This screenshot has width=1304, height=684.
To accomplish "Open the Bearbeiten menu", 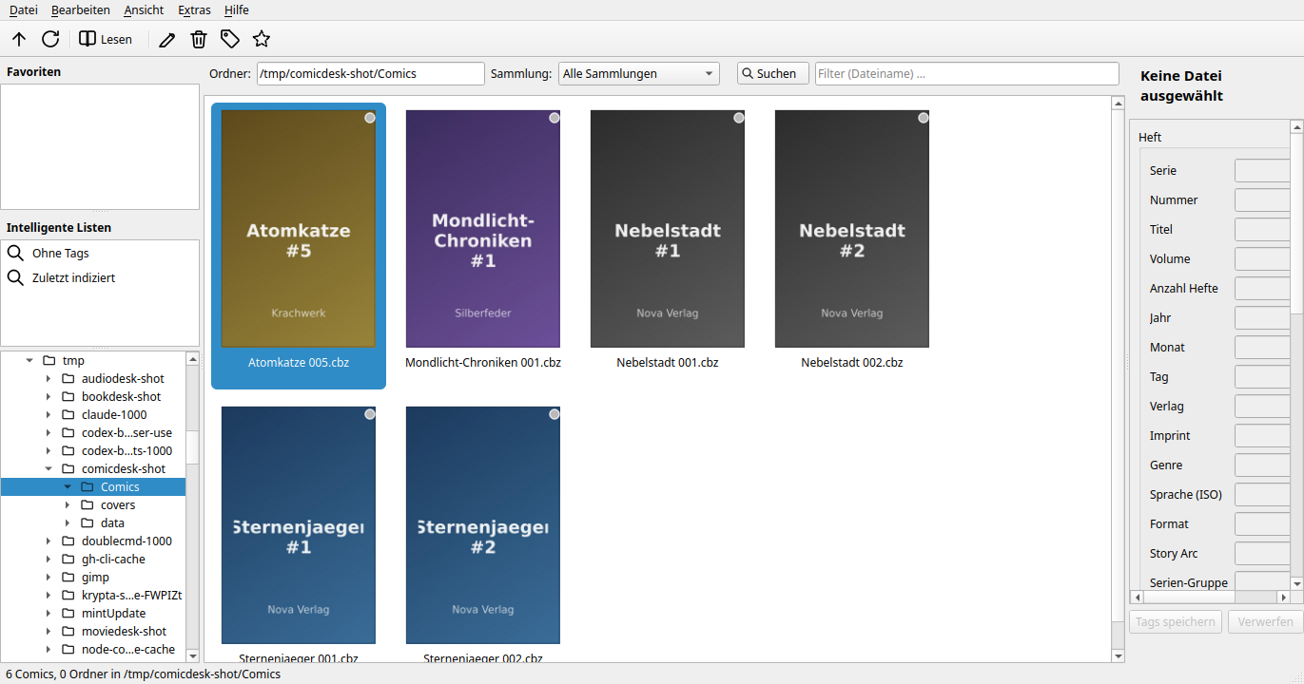I will tap(81, 9).
